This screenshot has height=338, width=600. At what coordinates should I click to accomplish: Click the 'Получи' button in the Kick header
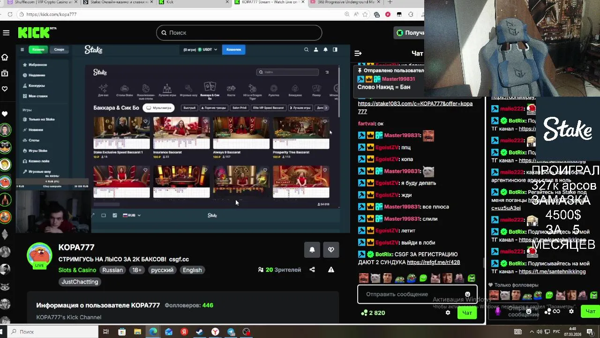click(x=409, y=33)
